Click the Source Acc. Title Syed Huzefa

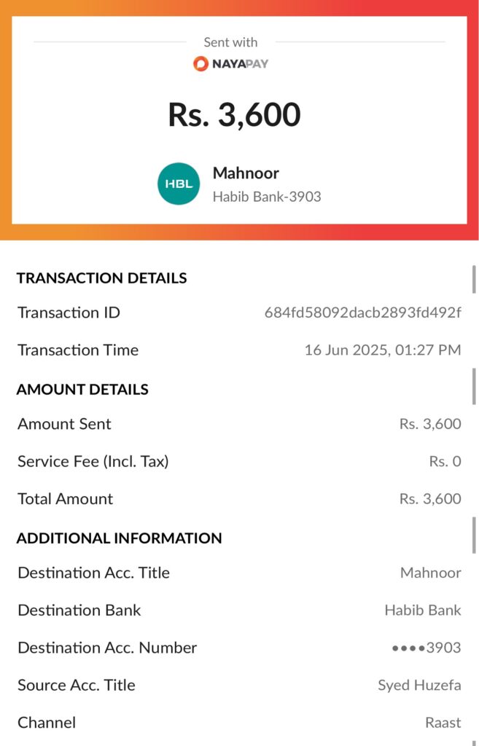(419, 685)
